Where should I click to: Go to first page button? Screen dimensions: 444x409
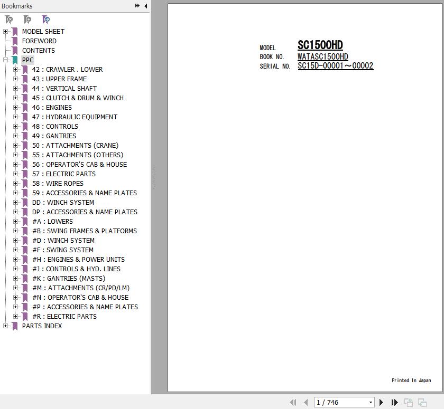pos(293,402)
